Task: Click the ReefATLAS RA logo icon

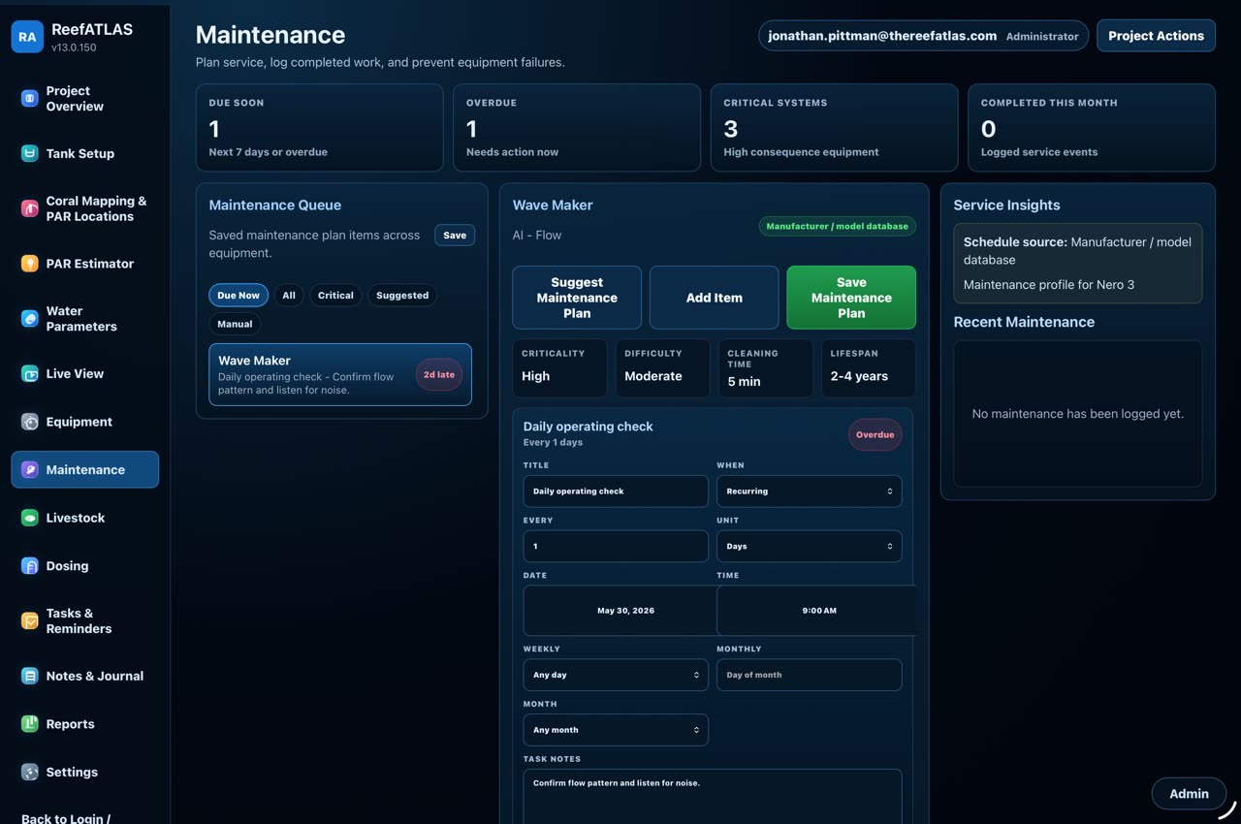Action: [x=27, y=37]
